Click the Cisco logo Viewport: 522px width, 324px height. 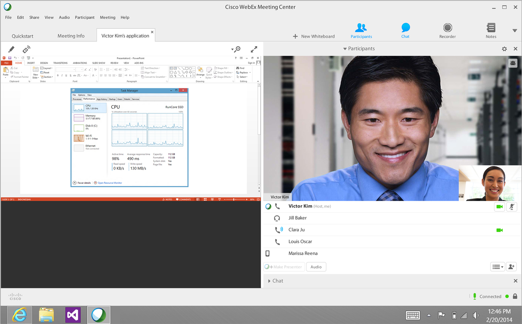pyautogui.click(x=15, y=297)
